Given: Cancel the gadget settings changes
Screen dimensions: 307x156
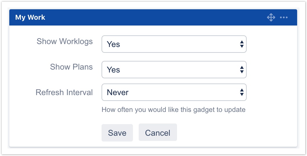Looking at the screenshot, I should [x=158, y=133].
